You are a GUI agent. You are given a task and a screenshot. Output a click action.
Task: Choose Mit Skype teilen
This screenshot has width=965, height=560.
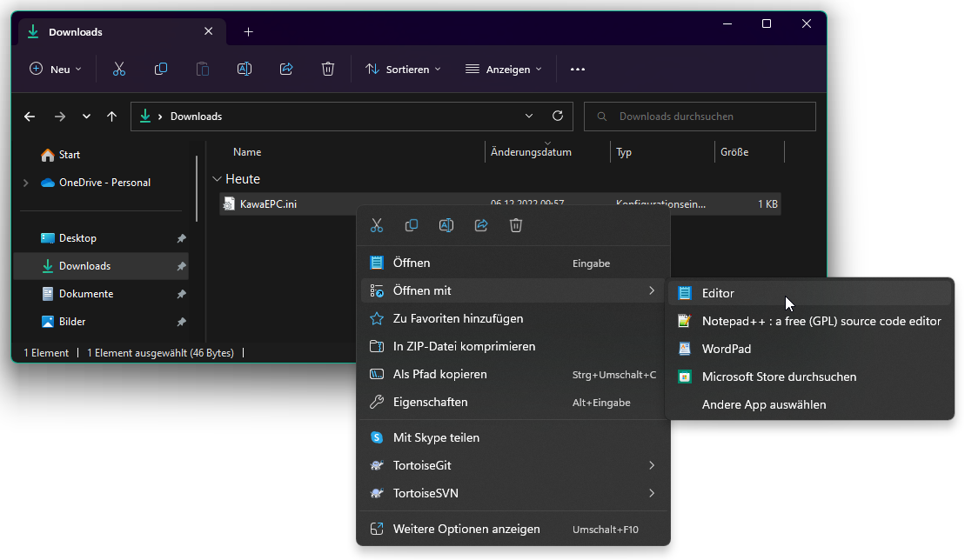coord(513,437)
